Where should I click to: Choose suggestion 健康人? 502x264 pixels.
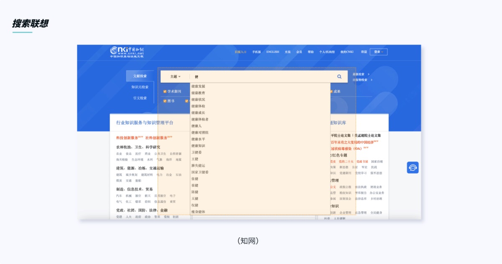click(197, 126)
